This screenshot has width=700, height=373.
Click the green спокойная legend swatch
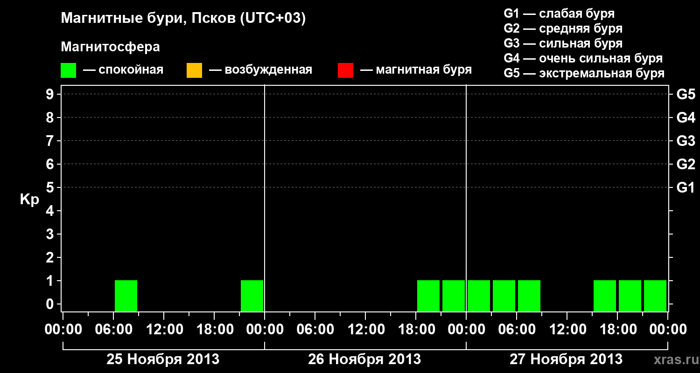pyautogui.click(x=68, y=70)
